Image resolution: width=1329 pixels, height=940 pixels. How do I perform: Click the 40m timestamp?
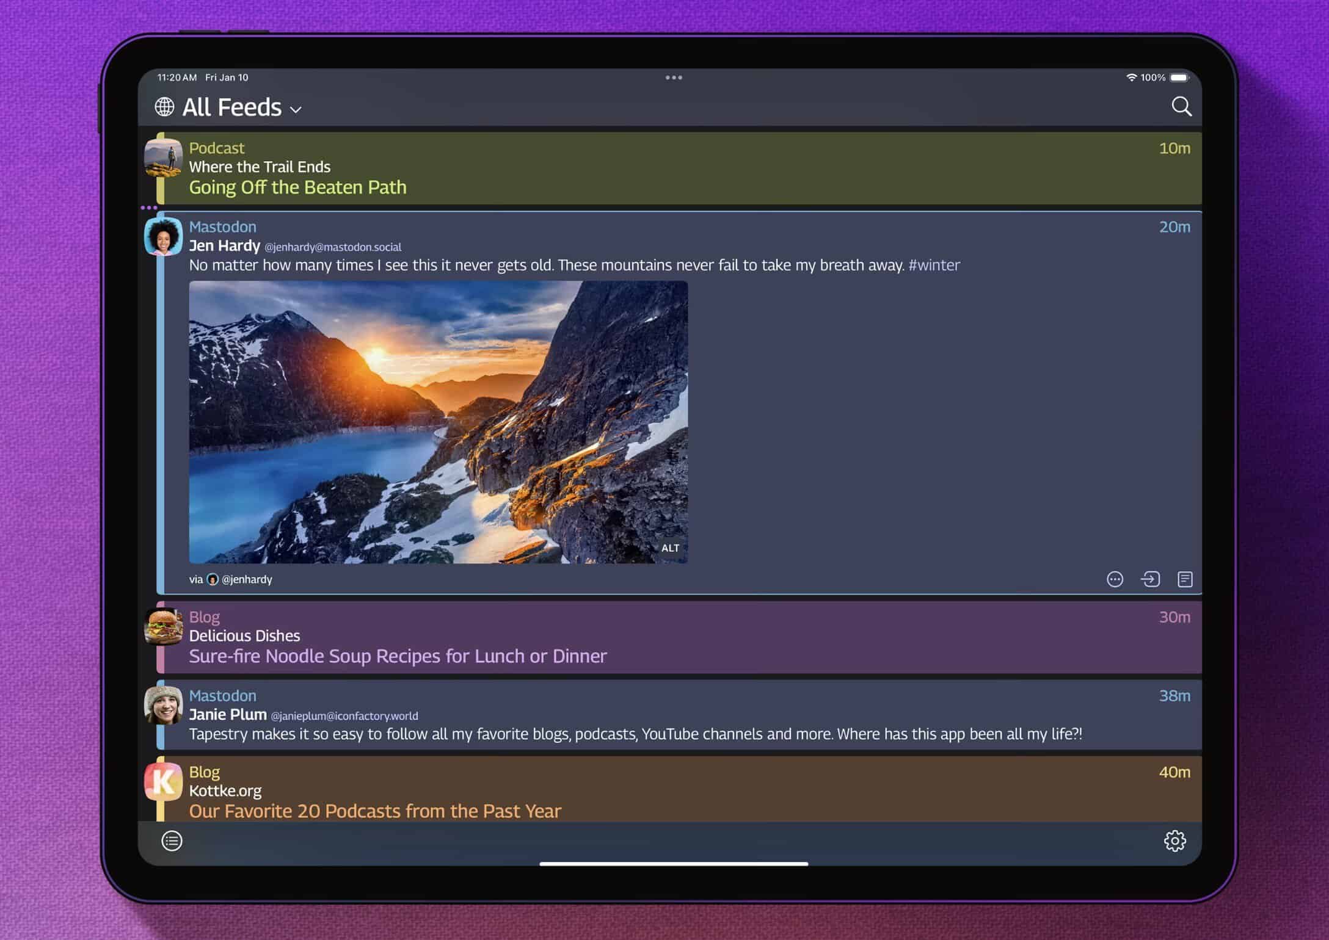point(1174,772)
